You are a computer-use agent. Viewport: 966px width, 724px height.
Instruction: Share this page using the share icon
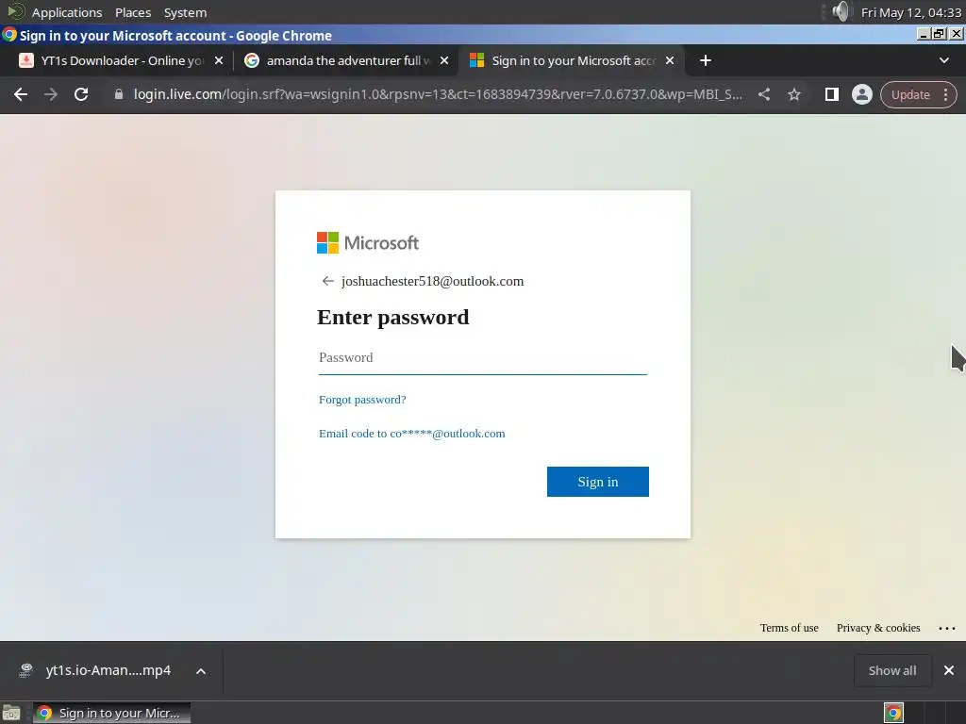(764, 94)
